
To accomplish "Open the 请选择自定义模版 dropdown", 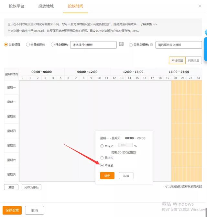I will click(178, 45).
